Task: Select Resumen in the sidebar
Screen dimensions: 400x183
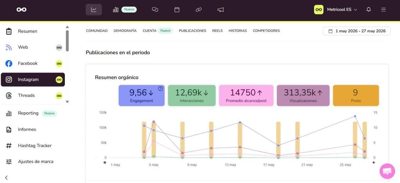Action: [33, 31]
